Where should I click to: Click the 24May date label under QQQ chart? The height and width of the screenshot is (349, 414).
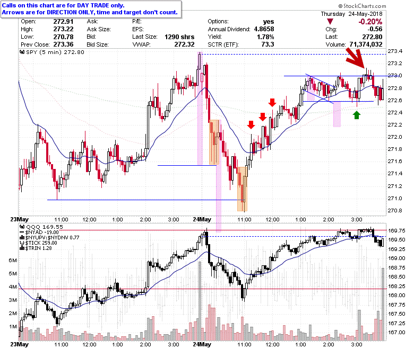pyautogui.click(x=202, y=344)
